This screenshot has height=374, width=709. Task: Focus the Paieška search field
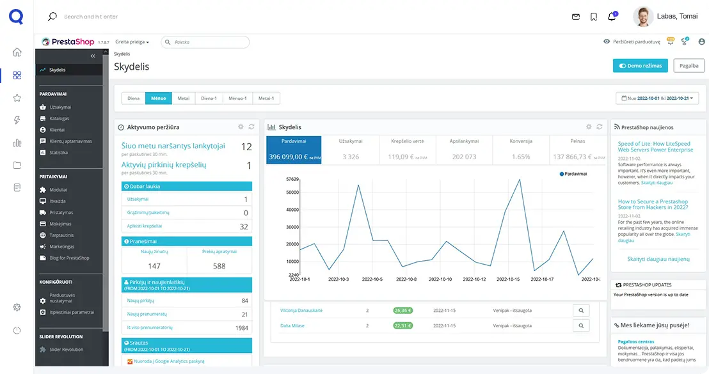tap(205, 42)
